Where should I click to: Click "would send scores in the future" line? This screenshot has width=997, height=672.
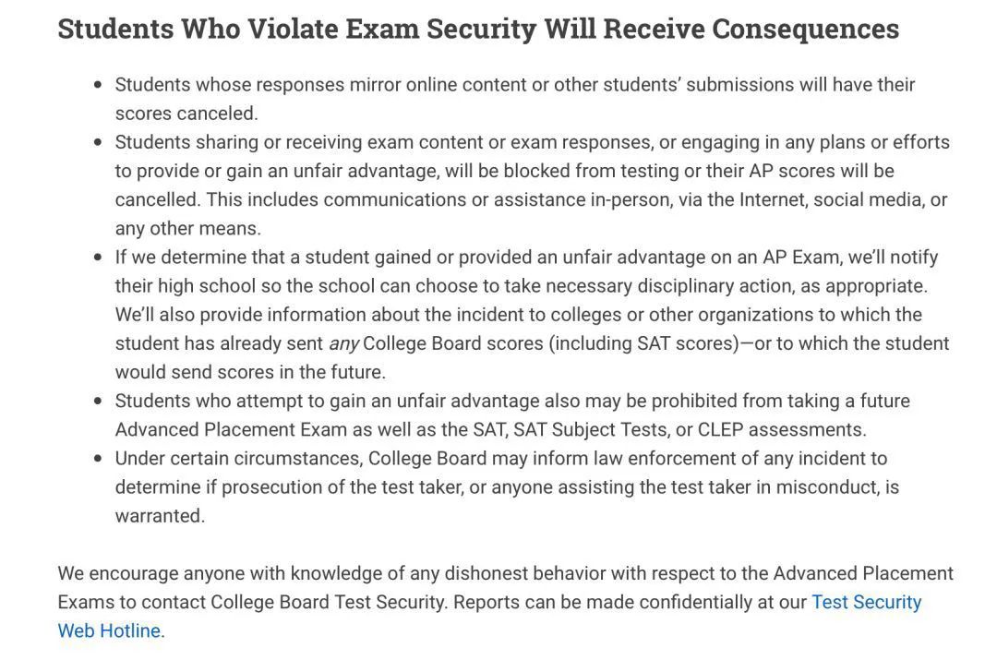click(250, 373)
